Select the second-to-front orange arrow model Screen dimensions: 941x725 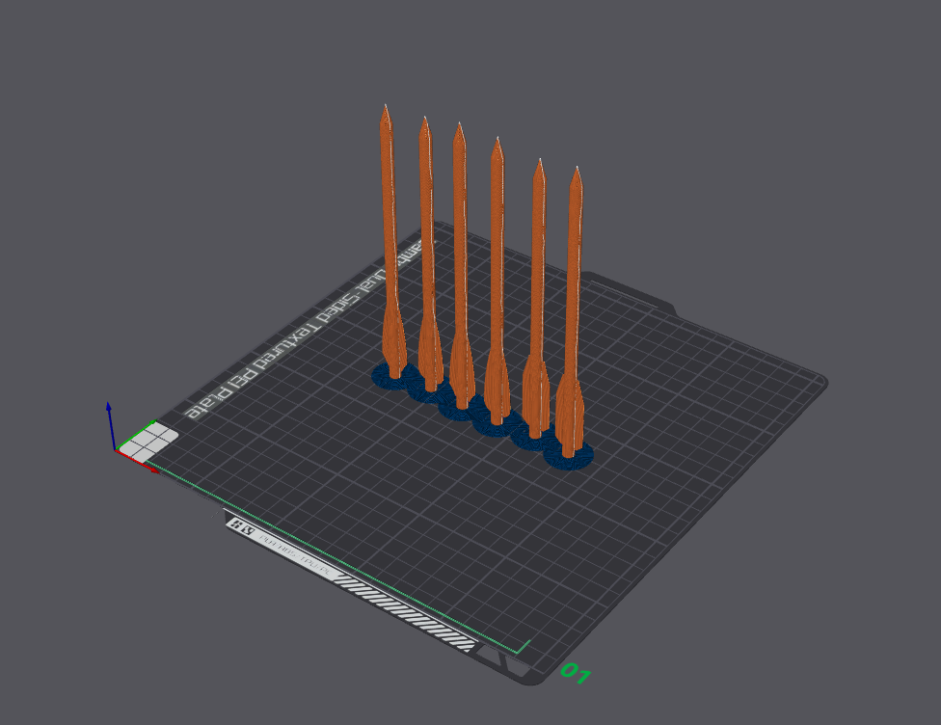(538, 300)
